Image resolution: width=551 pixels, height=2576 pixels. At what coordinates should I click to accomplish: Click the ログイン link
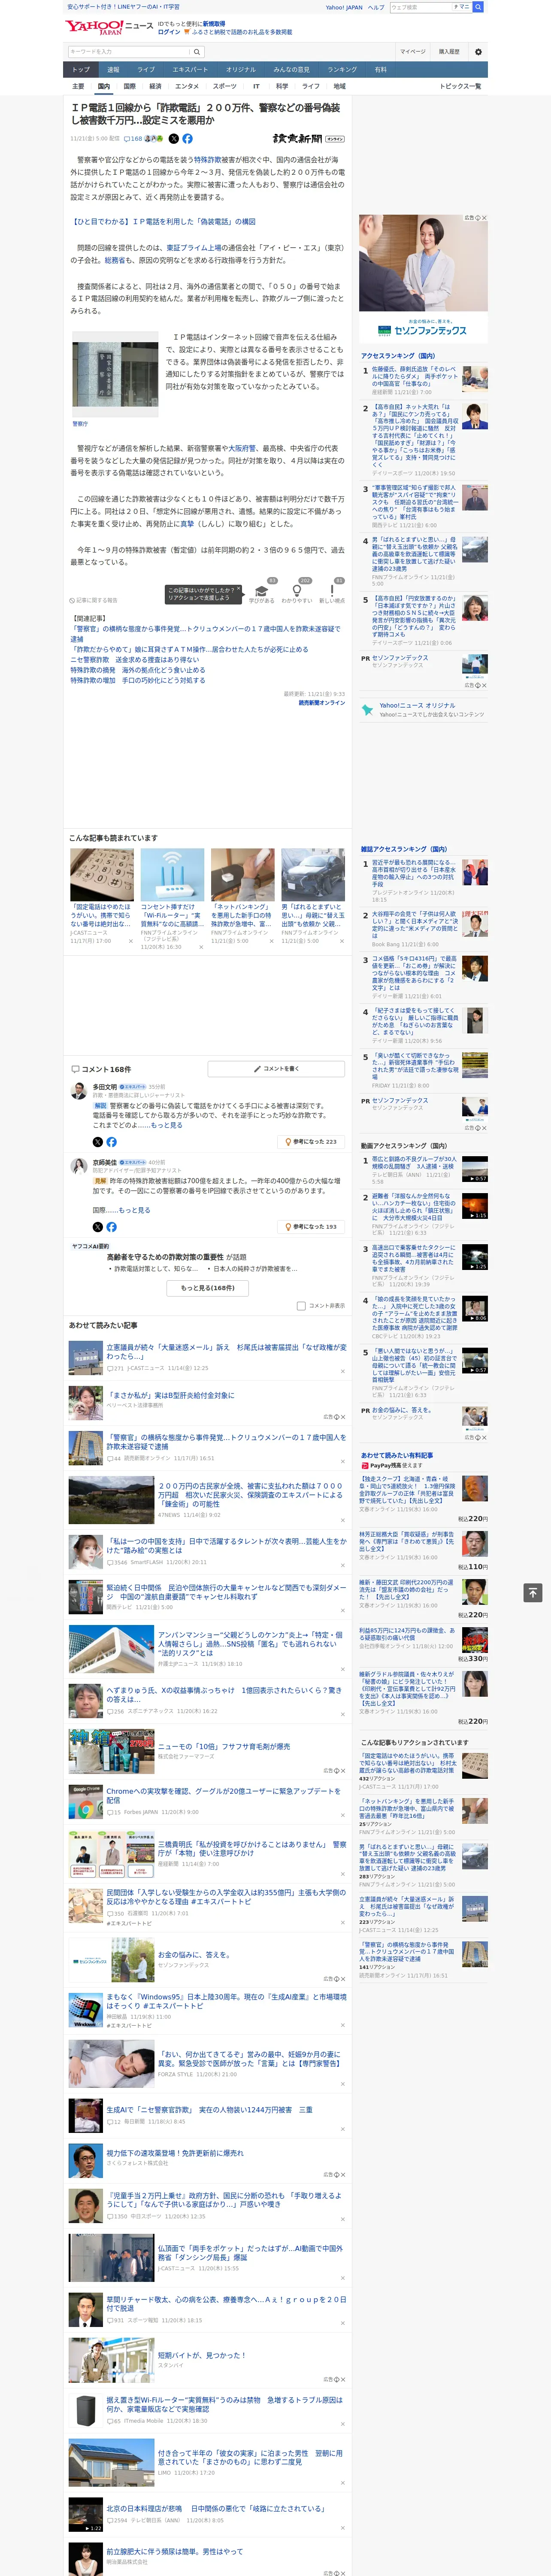tap(169, 32)
